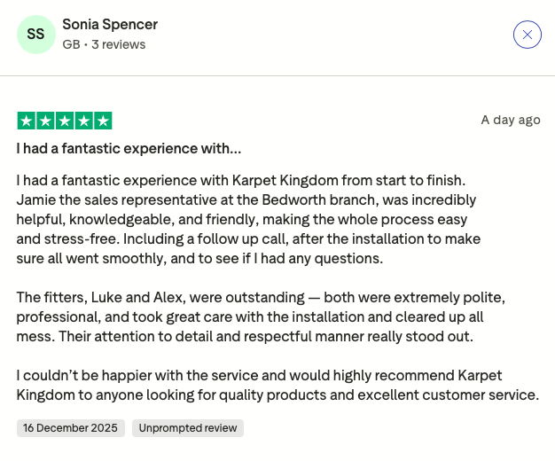Click the paragraph starting 'I couldn't be happier'
The height and width of the screenshot is (461, 555).
277,385
